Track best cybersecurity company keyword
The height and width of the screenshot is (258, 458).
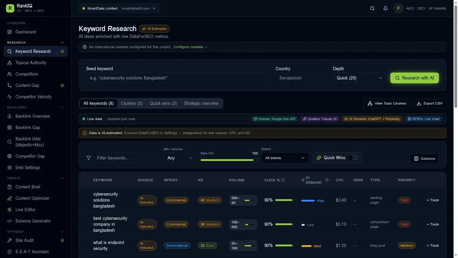[433, 224]
